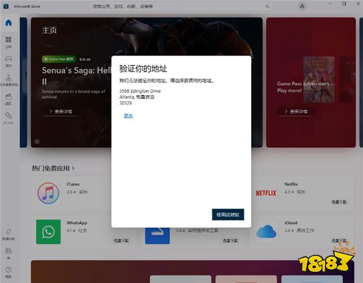The width and height of the screenshot is (363, 283).
Task: Click the Netflix app name
Action: pos(291,184)
